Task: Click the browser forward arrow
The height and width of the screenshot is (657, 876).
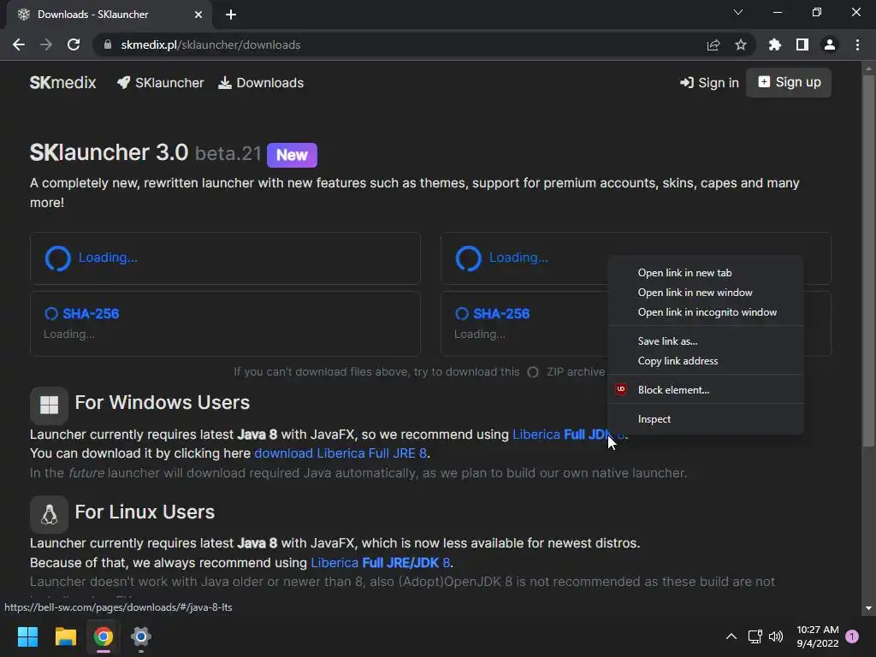Action: click(46, 44)
